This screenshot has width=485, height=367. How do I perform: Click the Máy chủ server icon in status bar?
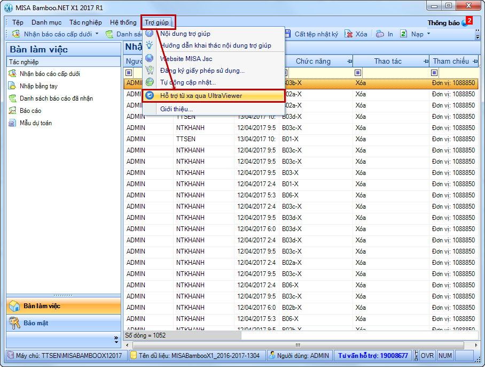point(11,355)
